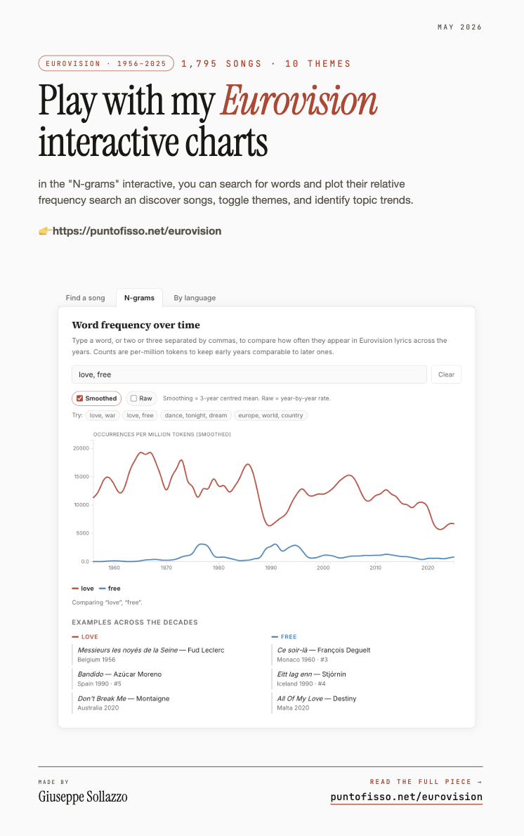The height and width of the screenshot is (836, 524).
Task: Select the N-grams tab
Action: pos(139,298)
